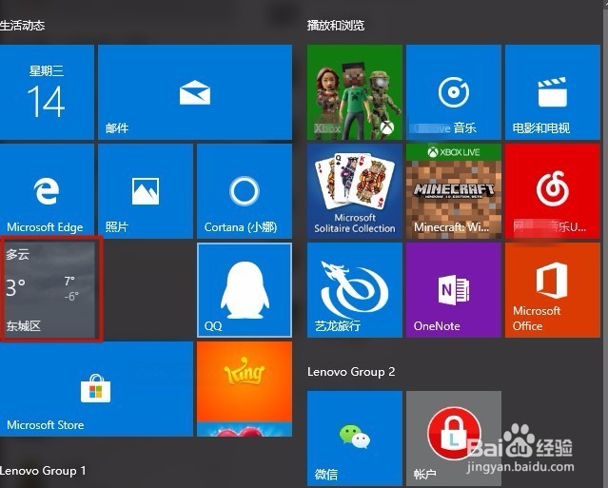
Task: Open the weather tile for 东城区
Action: 49,290
